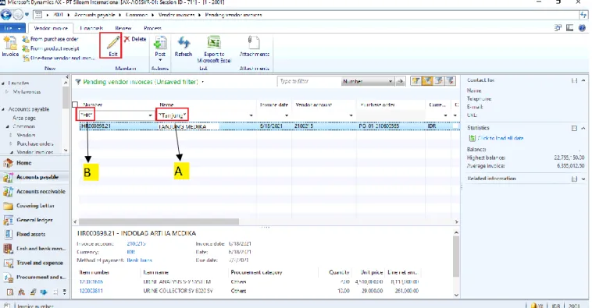Tick the select-all checkbox in grid header

(75, 104)
